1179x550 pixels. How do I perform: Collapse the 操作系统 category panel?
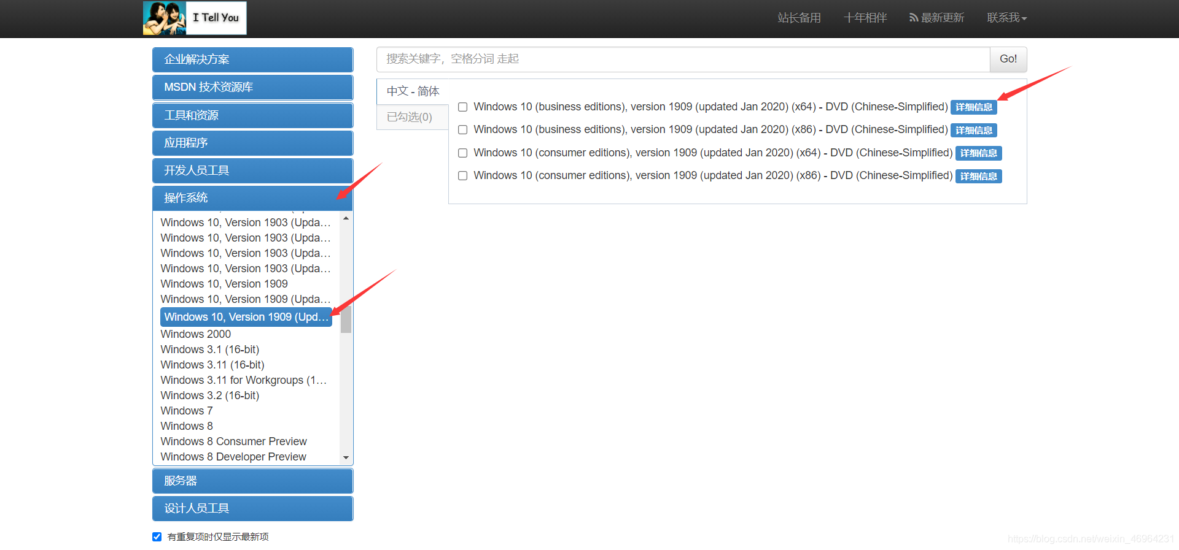(x=252, y=198)
